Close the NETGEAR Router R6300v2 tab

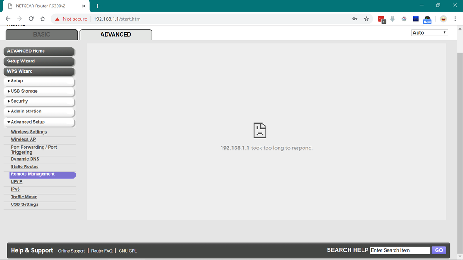click(x=84, y=6)
